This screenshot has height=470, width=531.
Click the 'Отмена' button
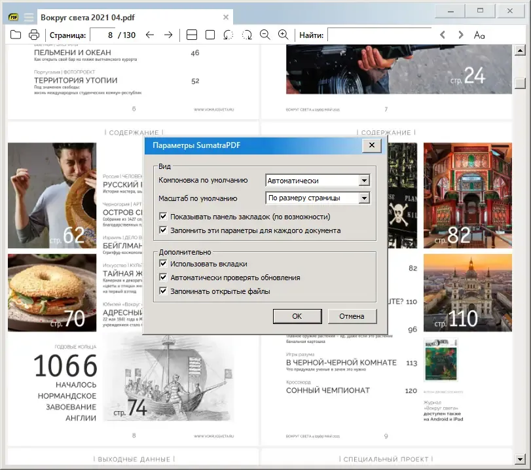click(x=352, y=316)
